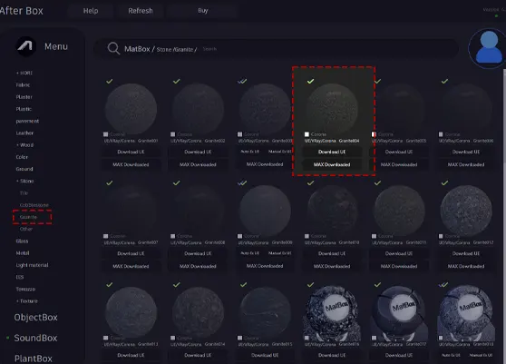Switch to the SoundBox section
Image resolution: width=506 pixels, height=364 pixels.
coord(35,338)
